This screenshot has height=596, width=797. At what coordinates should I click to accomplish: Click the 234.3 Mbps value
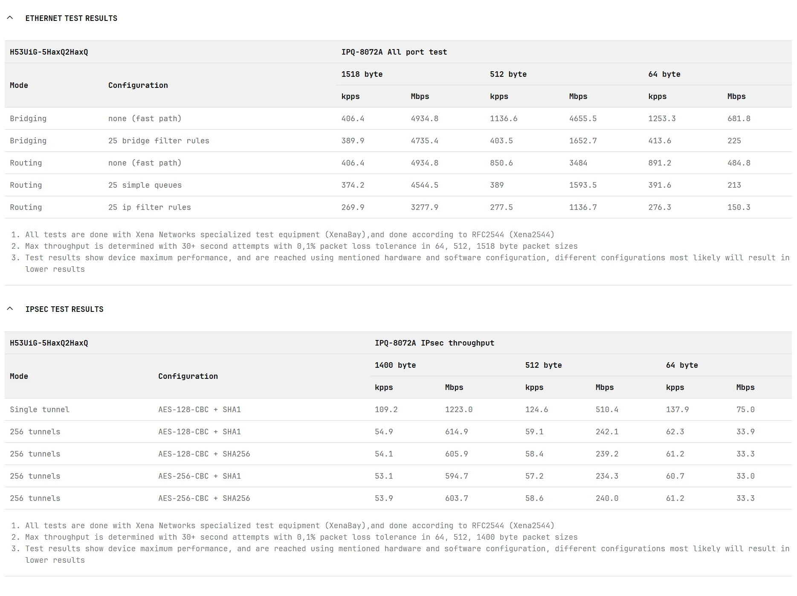pos(607,476)
